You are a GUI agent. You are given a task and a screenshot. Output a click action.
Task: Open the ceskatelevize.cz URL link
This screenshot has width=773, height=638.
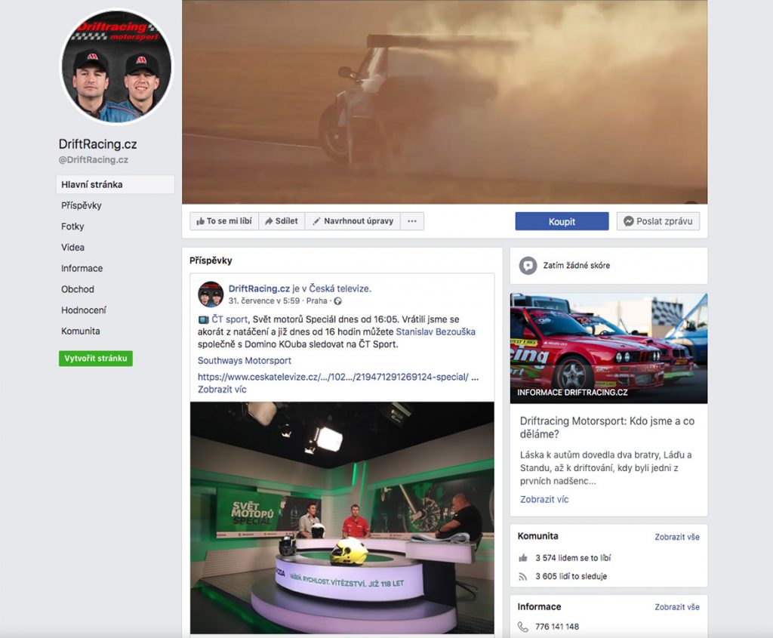click(333, 377)
